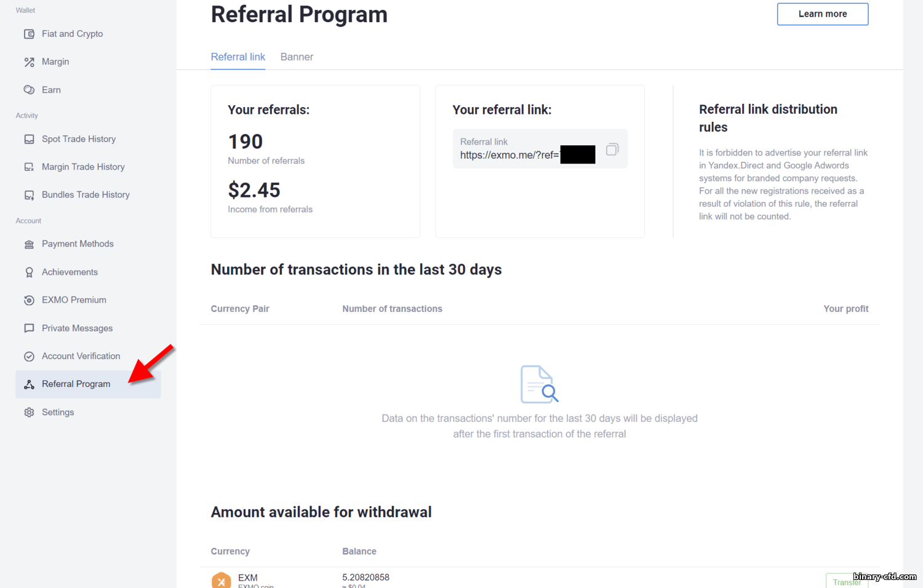Click the Transfer button for EXM
Image resolution: width=923 pixels, height=588 pixels.
coord(847,581)
